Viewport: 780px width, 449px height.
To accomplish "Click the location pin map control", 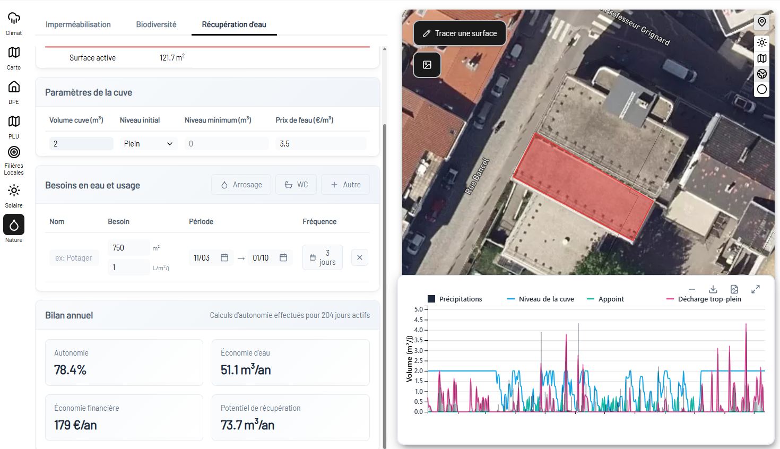I will [x=762, y=22].
